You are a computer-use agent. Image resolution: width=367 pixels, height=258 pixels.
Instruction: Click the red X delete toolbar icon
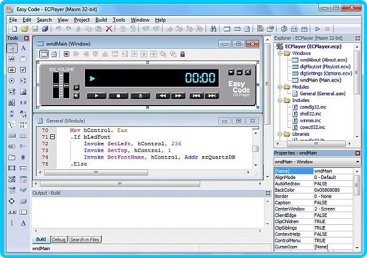click(x=109, y=29)
